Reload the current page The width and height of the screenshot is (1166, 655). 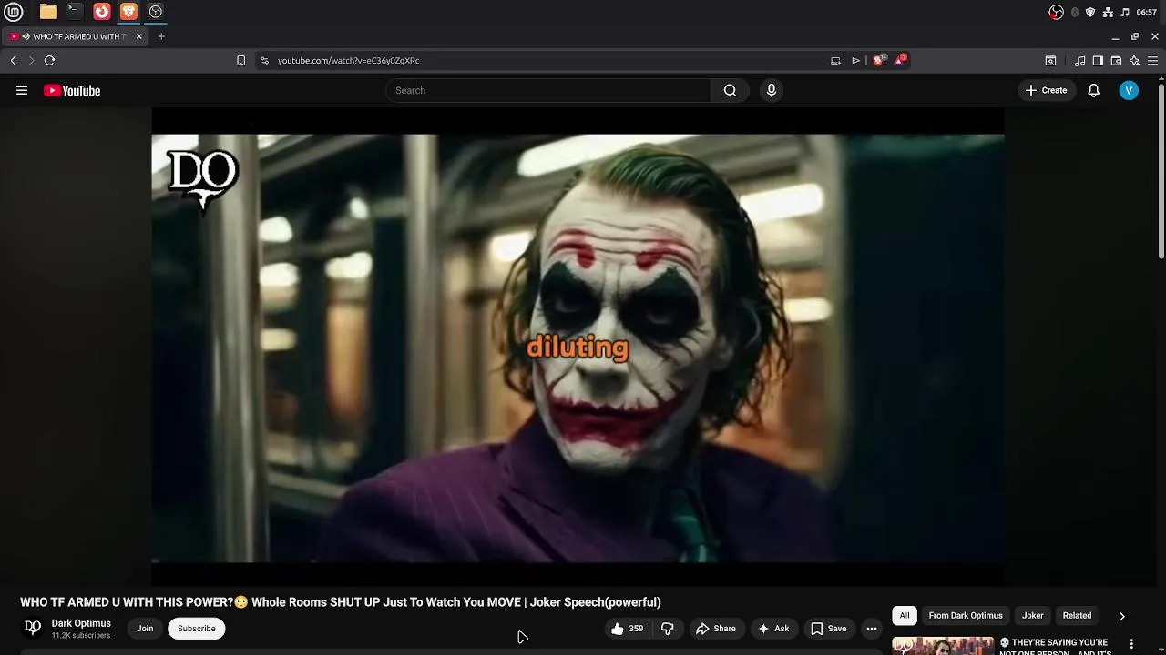pos(49,60)
